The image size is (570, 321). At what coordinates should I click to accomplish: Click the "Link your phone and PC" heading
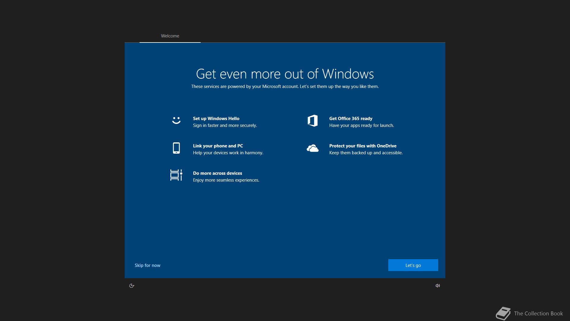(218, 146)
